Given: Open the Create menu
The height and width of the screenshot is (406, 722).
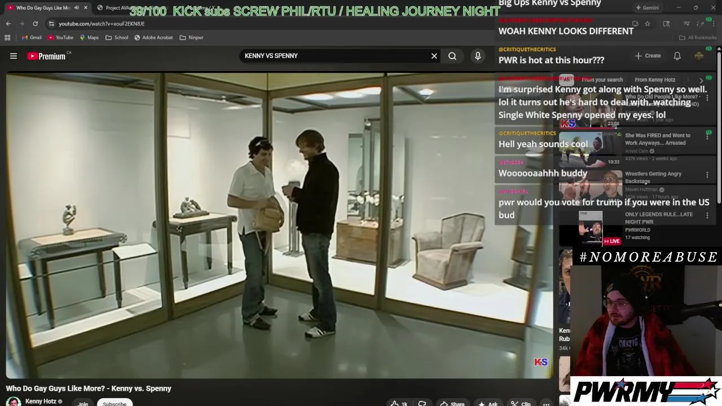Looking at the screenshot, I should 648,56.
